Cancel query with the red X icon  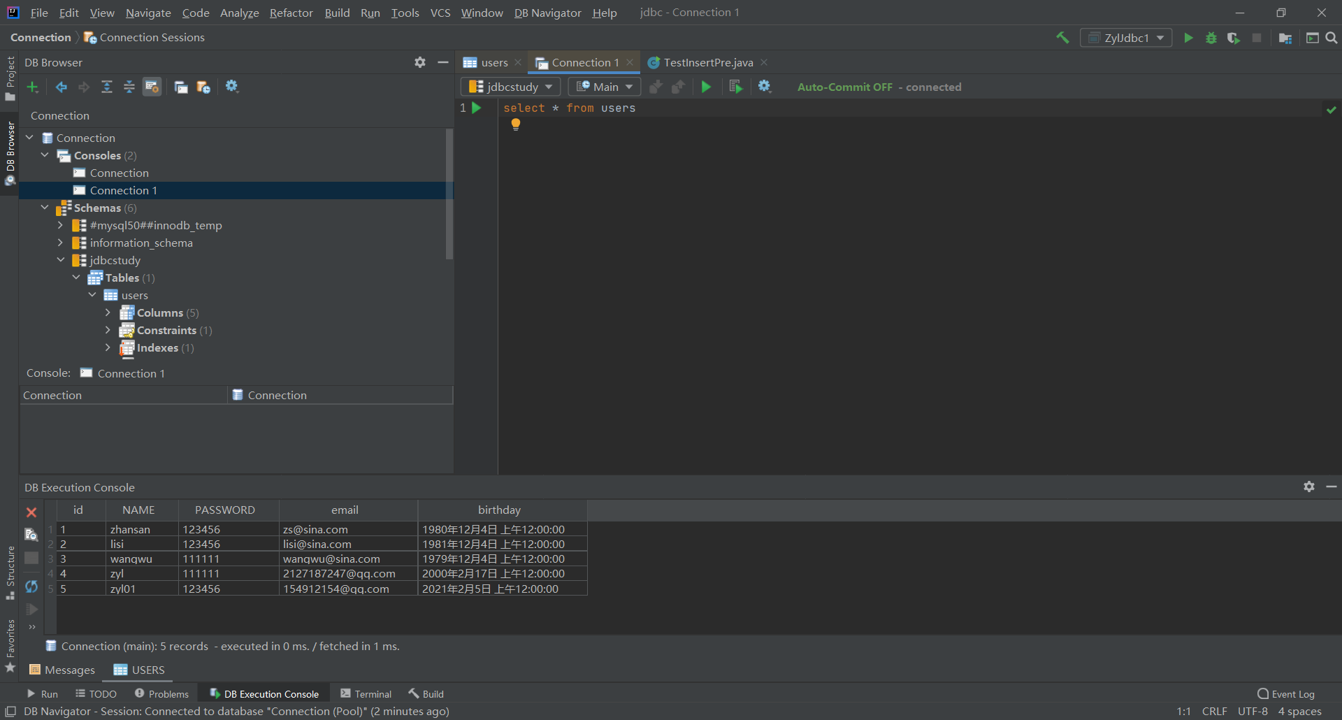pyautogui.click(x=31, y=512)
